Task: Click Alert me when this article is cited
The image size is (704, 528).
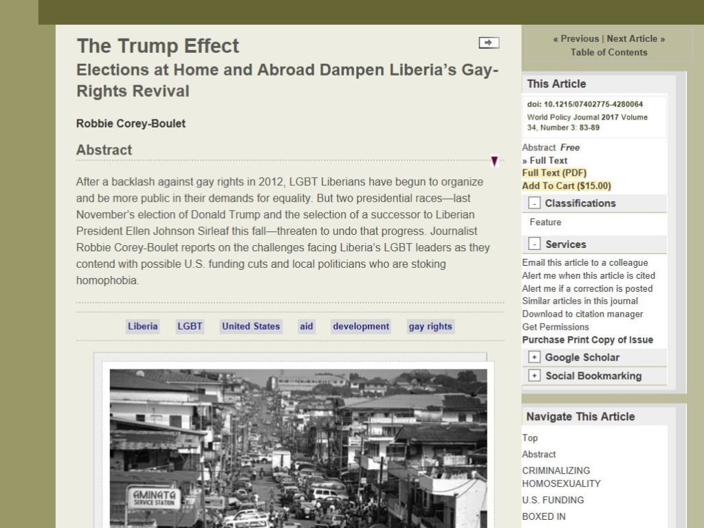Action: click(588, 275)
